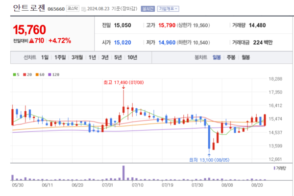This screenshot has height=196, width=294.
Task: Open the 기업개요 dropdown
Action: click(x=168, y=9)
